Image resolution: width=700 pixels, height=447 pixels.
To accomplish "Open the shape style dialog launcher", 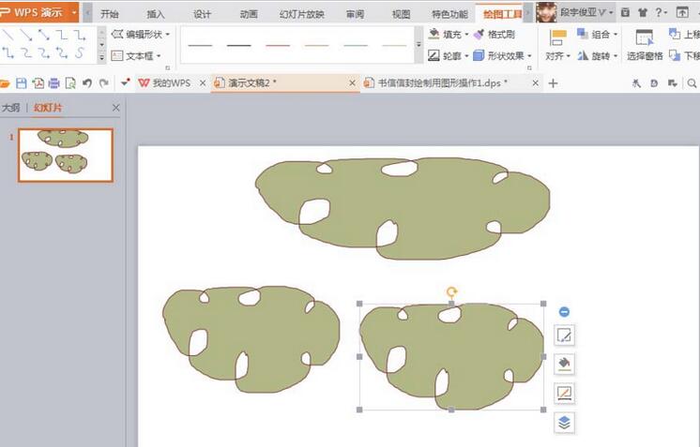I will coord(529,68).
